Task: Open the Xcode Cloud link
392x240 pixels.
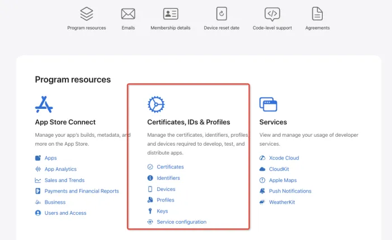Action: 284,158
